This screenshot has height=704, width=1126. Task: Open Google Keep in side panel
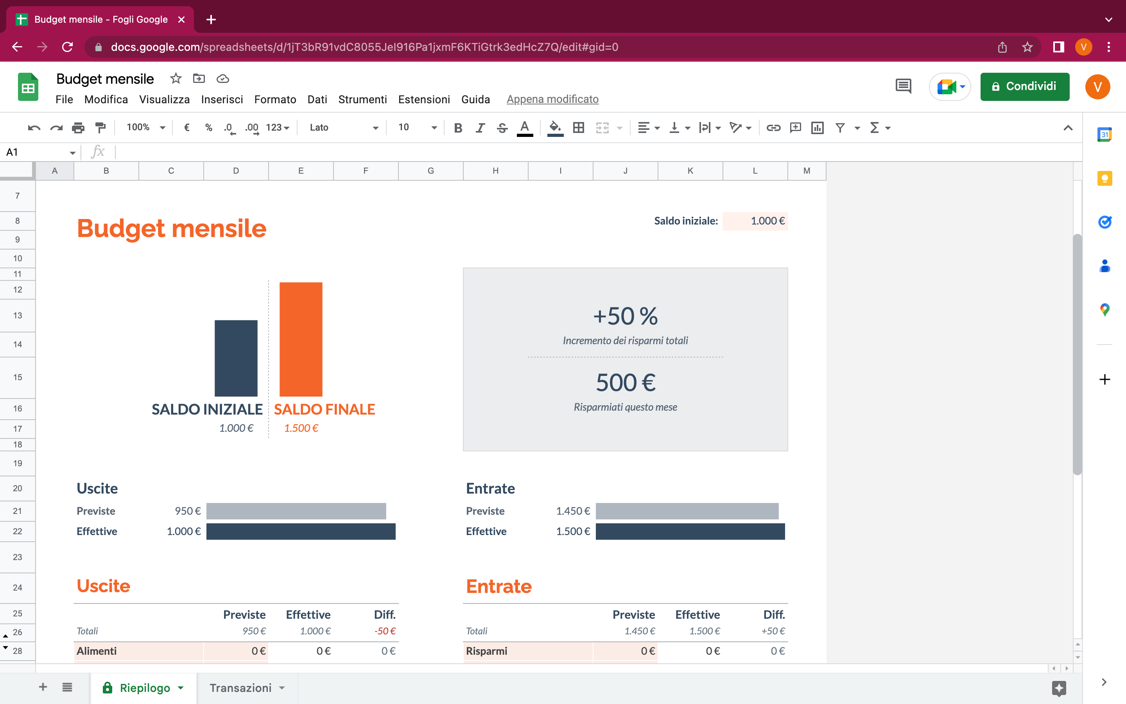pos(1104,179)
